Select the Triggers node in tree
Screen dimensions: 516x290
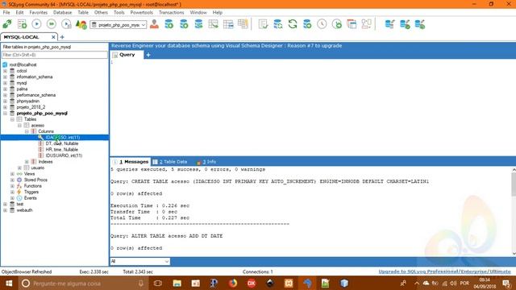(x=31, y=192)
